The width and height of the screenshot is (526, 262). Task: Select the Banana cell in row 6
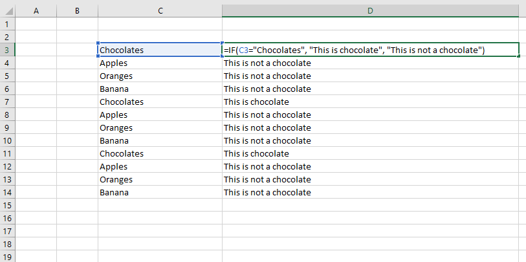114,89
